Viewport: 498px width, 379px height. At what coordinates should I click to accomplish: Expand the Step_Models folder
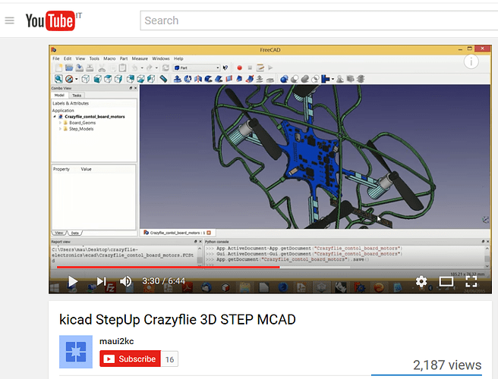tap(60, 129)
